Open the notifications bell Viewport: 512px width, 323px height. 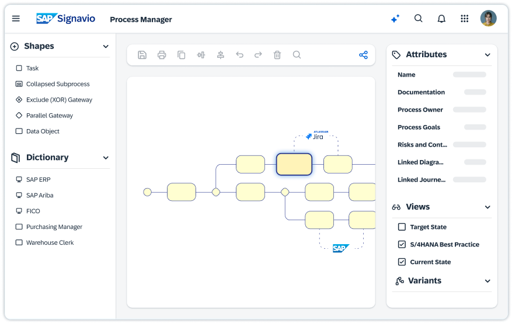point(441,19)
